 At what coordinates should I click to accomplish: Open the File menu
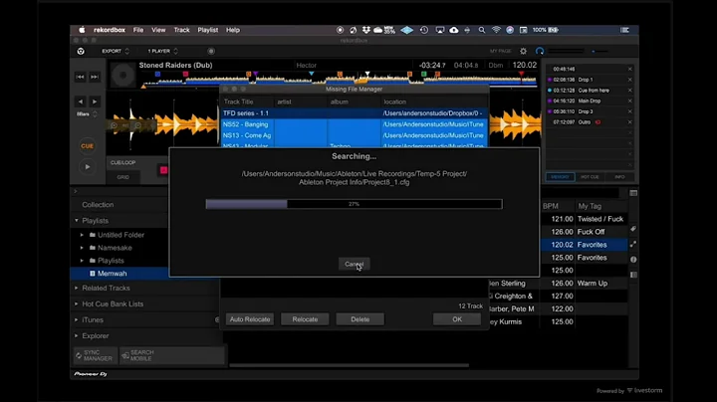(138, 30)
